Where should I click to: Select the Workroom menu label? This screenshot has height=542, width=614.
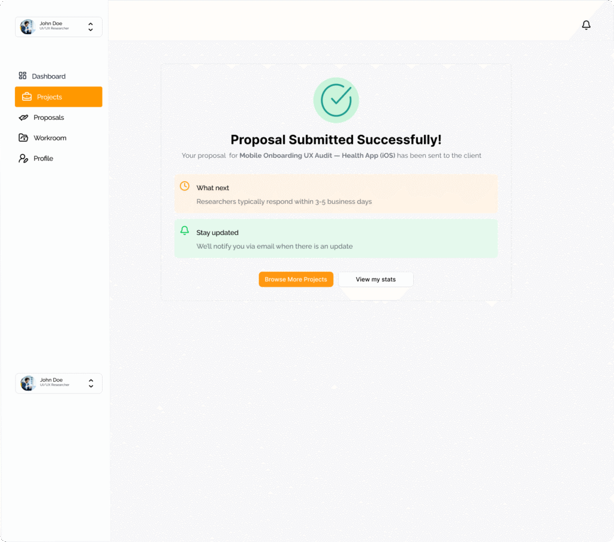pos(50,138)
